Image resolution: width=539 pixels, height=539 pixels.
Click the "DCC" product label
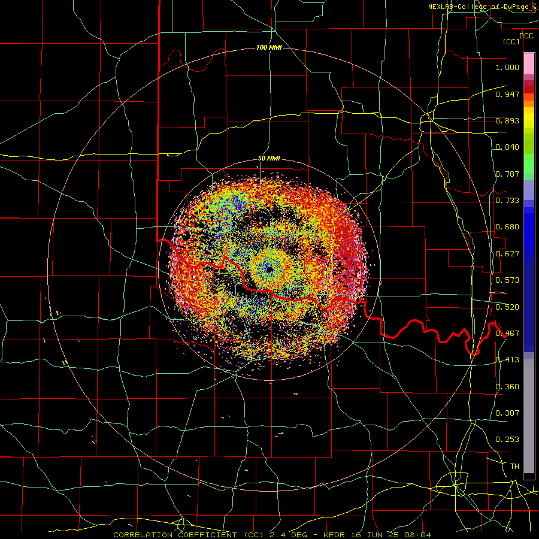pyautogui.click(x=526, y=36)
